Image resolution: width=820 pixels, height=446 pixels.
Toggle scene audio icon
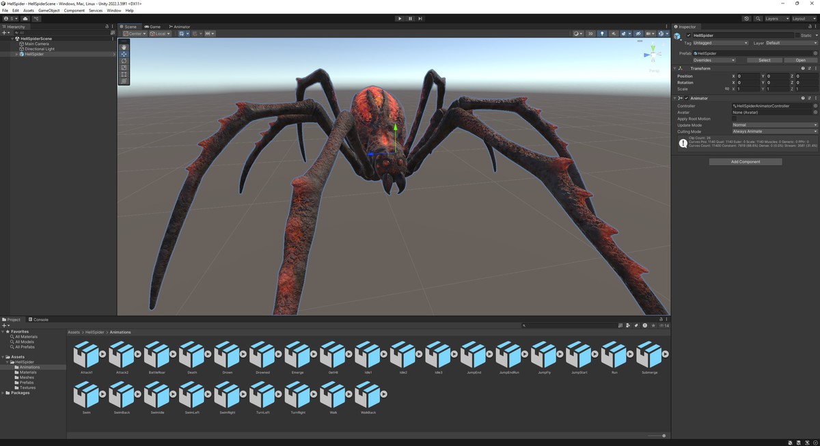[613, 33]
